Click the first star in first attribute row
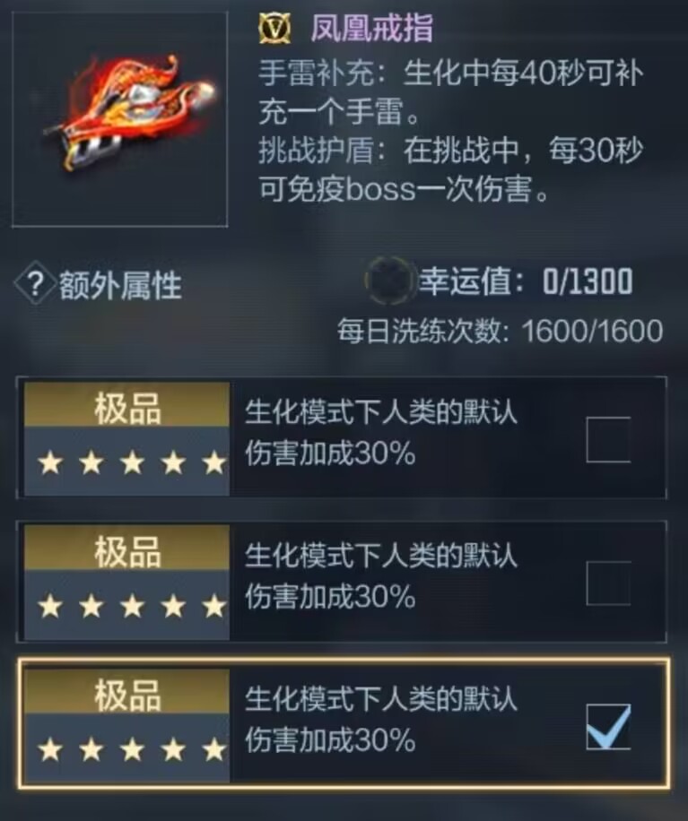688x821 pixels. (51, 462)
